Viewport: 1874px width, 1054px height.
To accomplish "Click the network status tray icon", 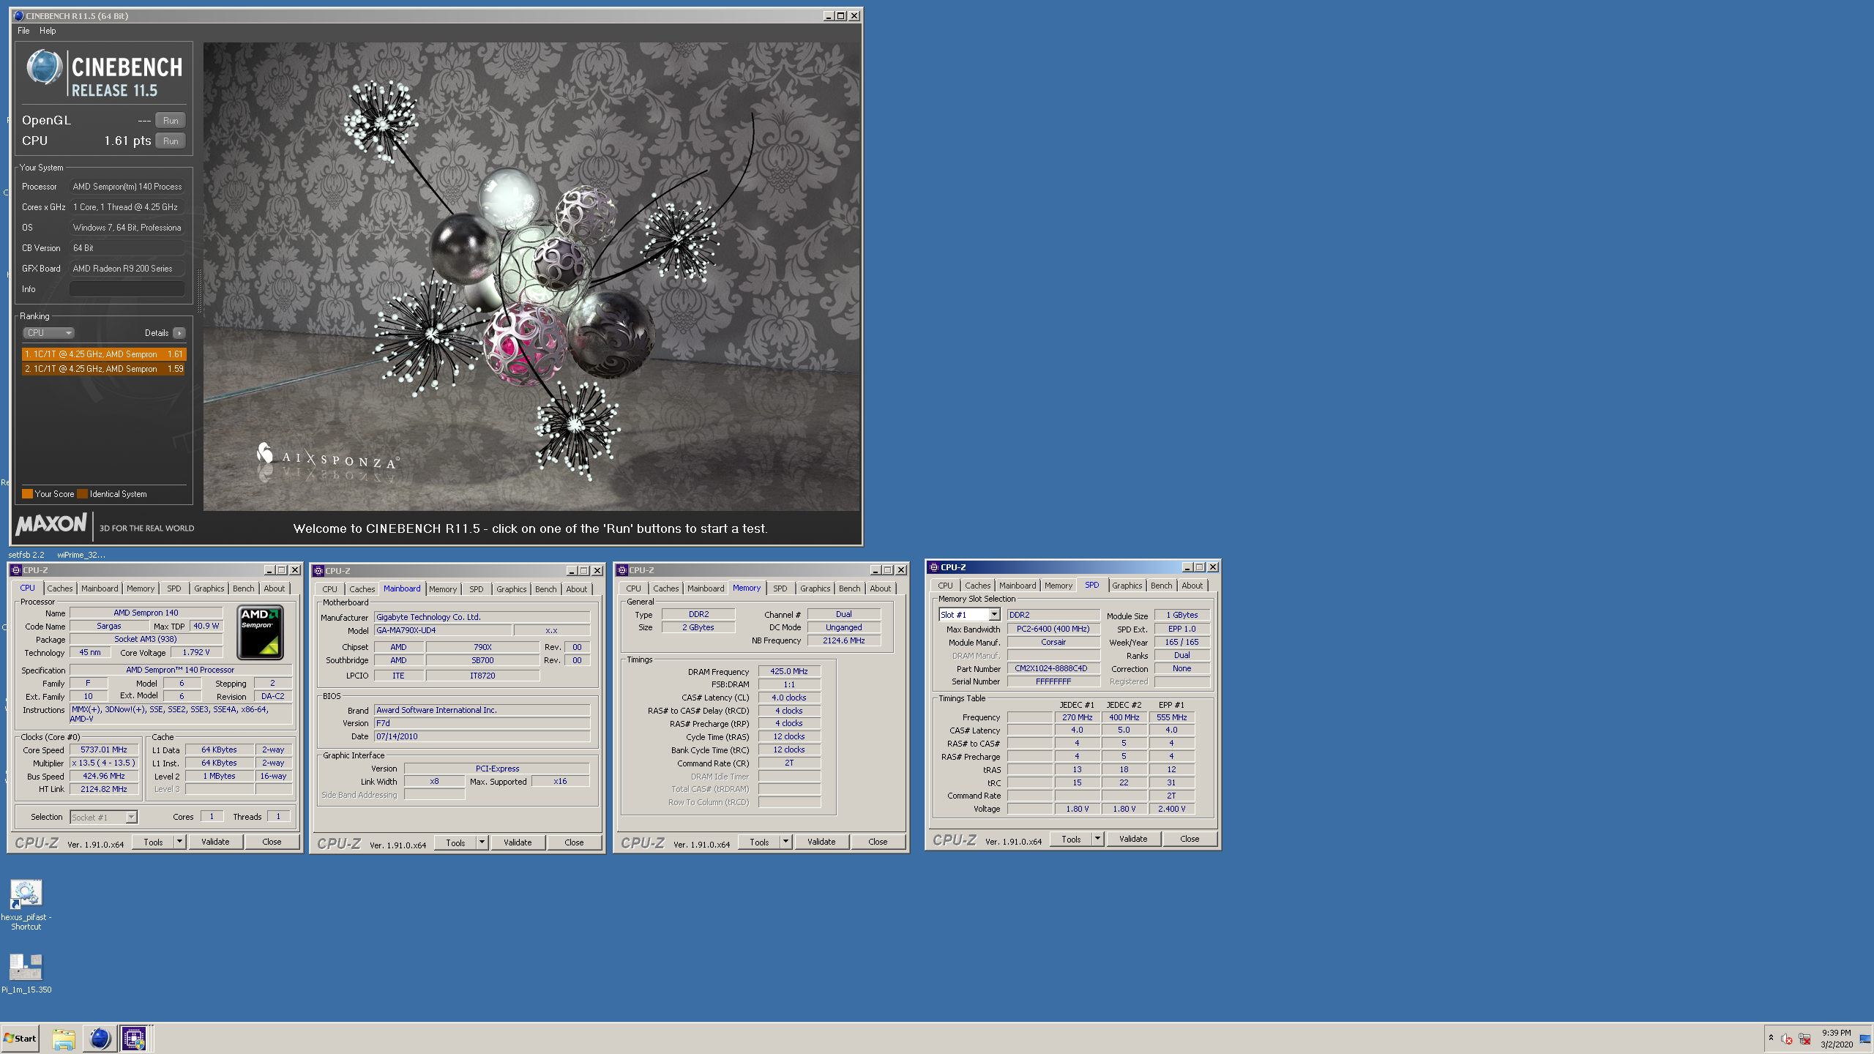I will [1805, 1039].
